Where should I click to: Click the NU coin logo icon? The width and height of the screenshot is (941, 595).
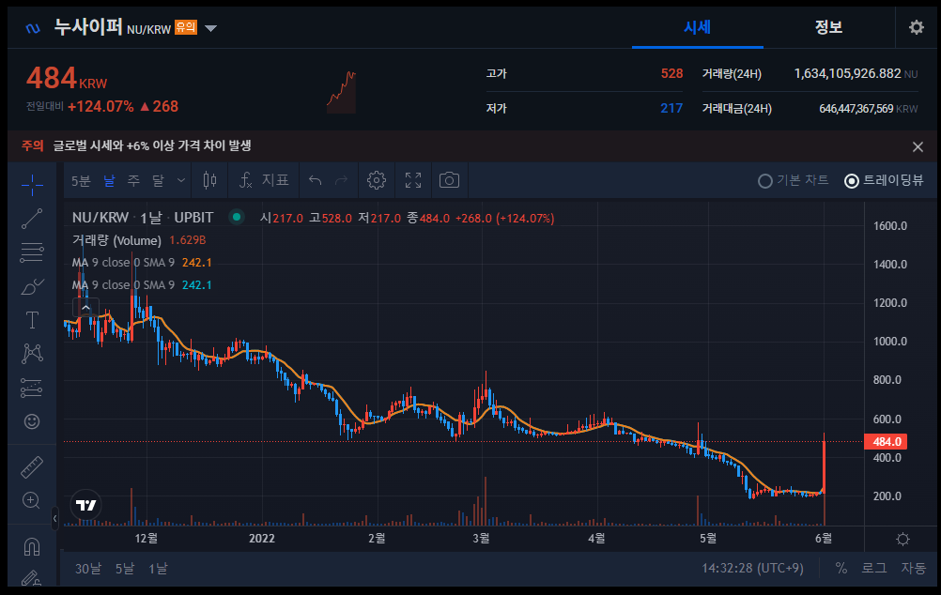pyautogui.click(x=33, y=28)
